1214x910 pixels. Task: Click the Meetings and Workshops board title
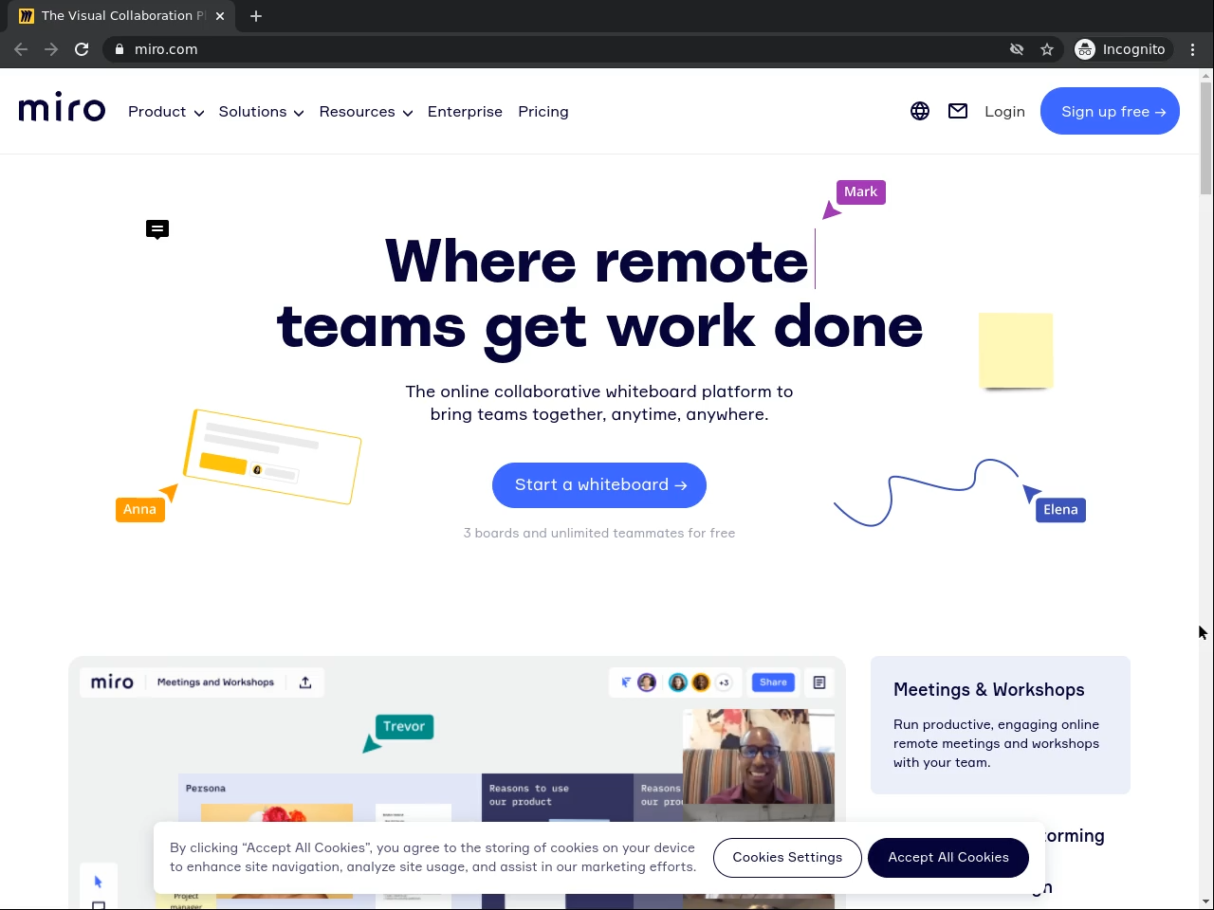215,682
